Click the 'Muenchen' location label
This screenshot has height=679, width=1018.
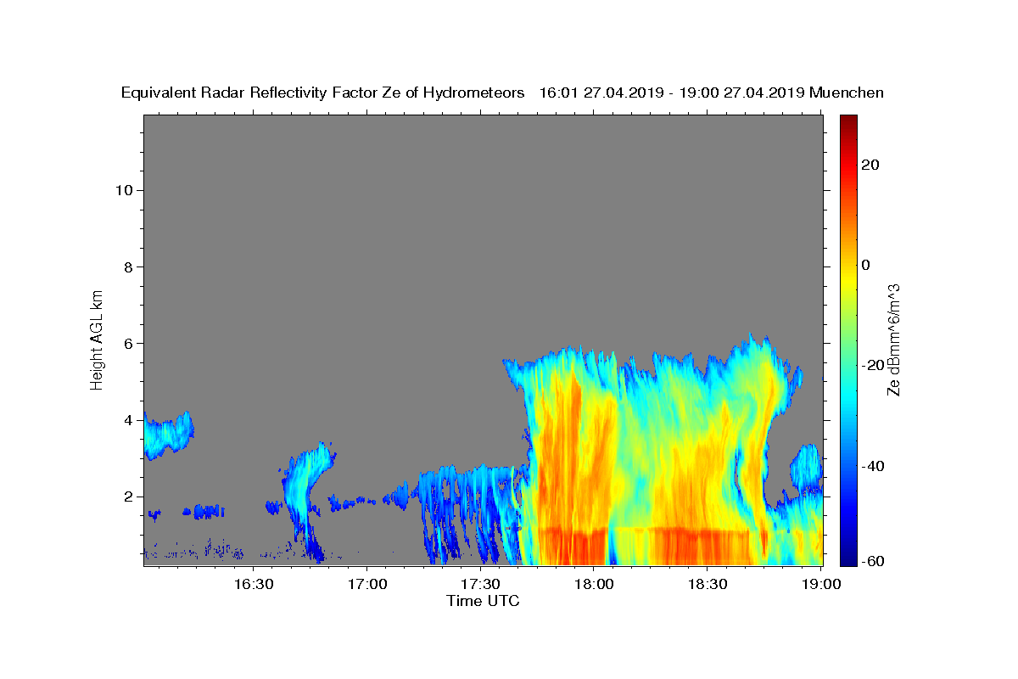pos(847,93)
